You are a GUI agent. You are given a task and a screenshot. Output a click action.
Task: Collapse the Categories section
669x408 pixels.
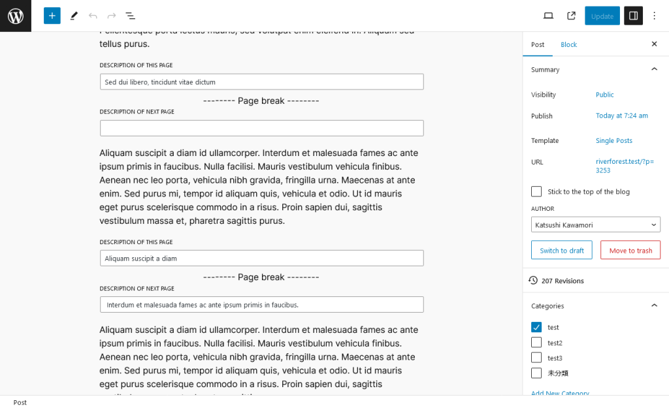click(654, 305)
